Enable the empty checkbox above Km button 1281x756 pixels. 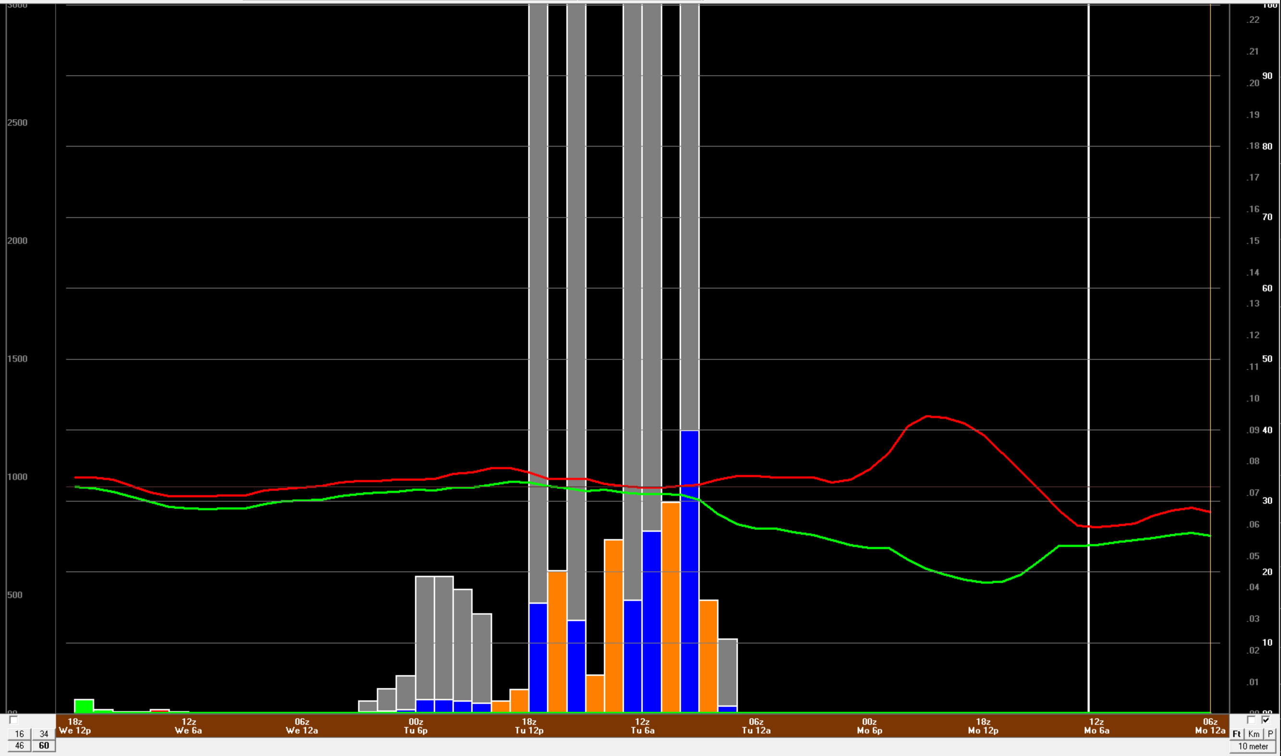pyautogui.click(x=1251, y=720)
